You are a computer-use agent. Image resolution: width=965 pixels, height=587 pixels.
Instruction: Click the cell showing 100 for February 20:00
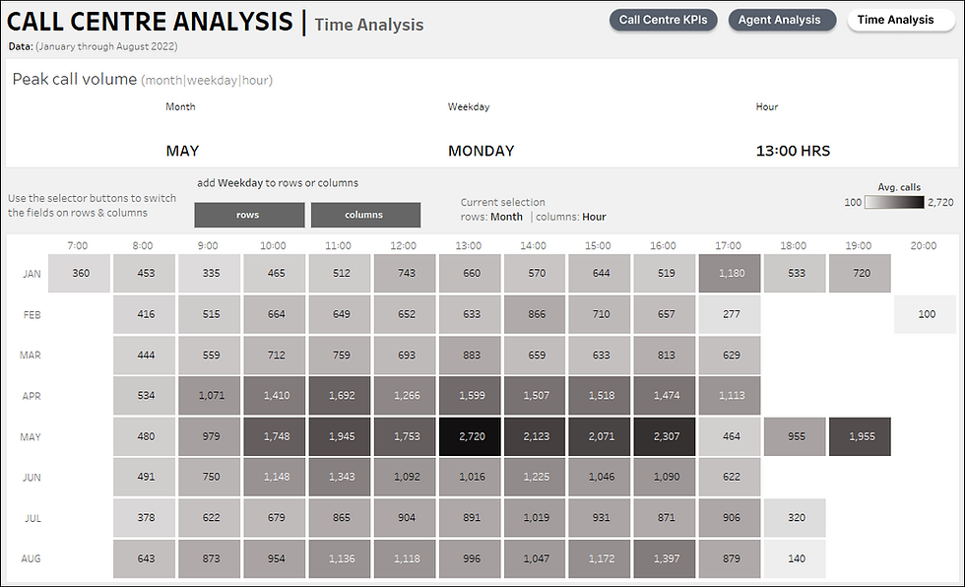(x=924, y=313)
